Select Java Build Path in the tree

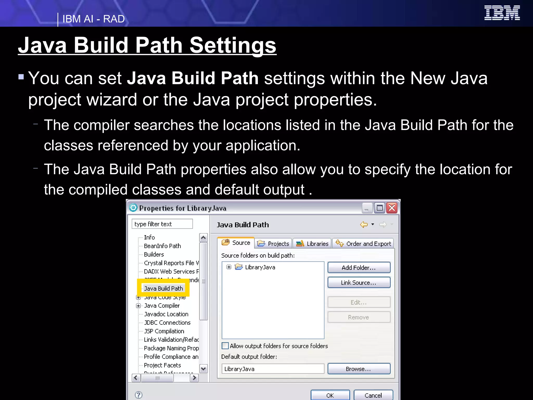[x=163, y=288]
